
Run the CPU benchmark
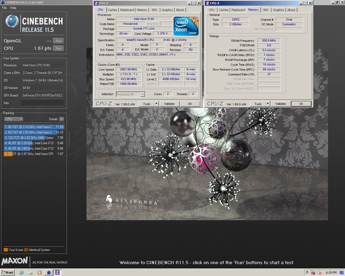pyautogui.click(x=58, y=49)
